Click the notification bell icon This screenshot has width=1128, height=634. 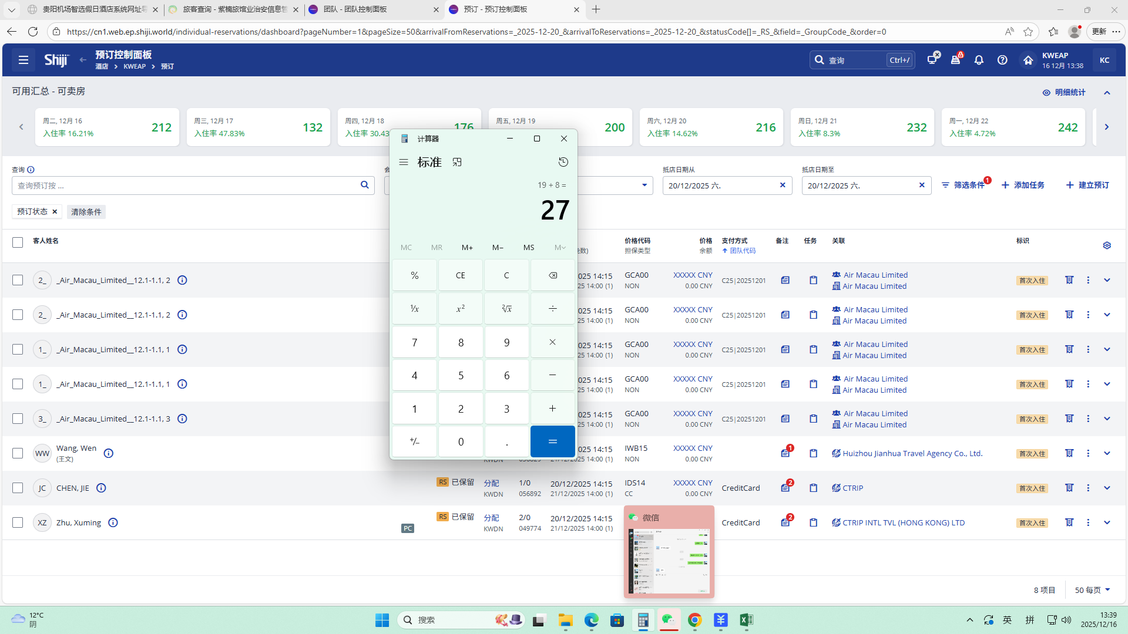979,60
